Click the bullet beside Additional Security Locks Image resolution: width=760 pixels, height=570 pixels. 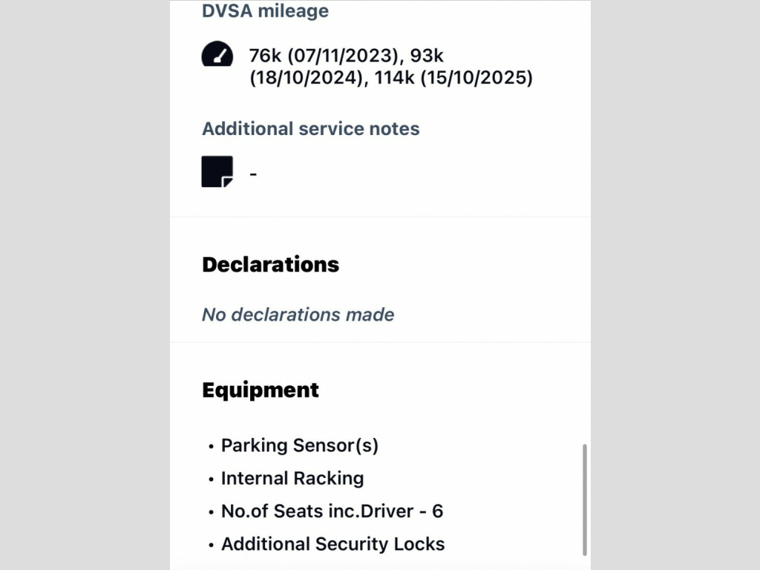coord(211,545)
